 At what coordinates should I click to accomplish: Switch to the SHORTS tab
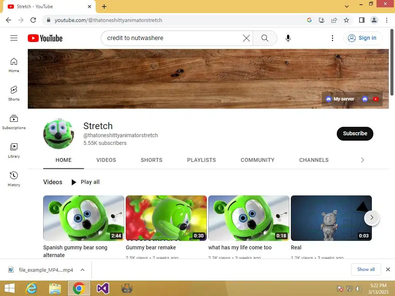(x=151, y=160)
